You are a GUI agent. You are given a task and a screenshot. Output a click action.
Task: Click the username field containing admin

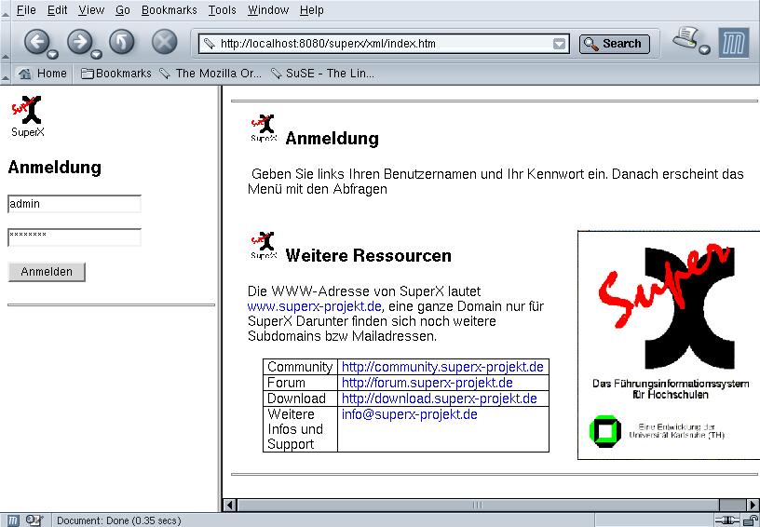[x=75, y=204]
